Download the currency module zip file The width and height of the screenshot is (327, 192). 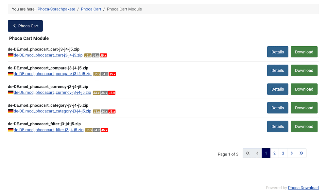tap(304, 89)
